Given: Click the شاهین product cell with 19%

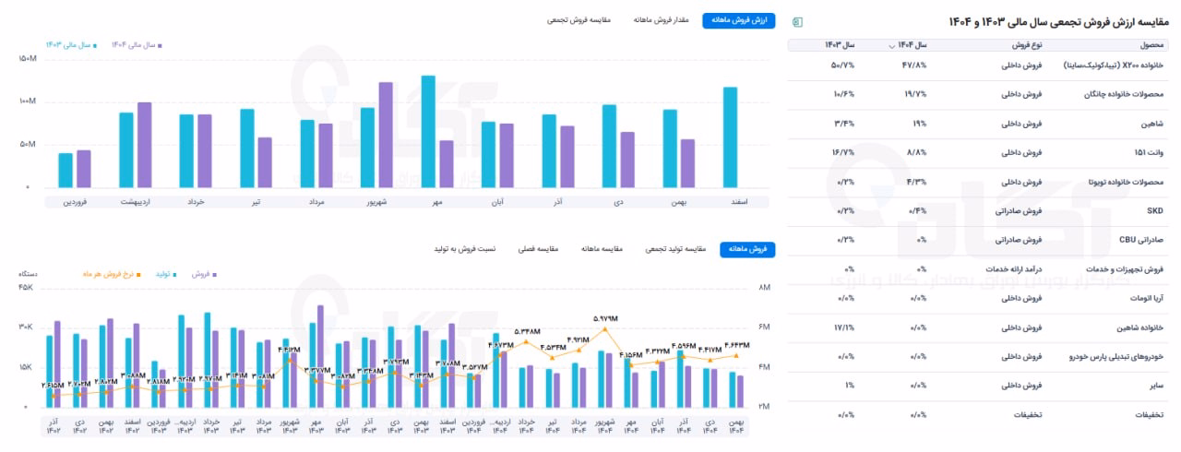Looking at the screenshot, I should 1151,124.
